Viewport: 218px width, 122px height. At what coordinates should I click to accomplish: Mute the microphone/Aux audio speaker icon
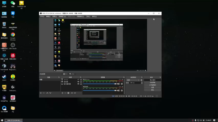point(119,84)
